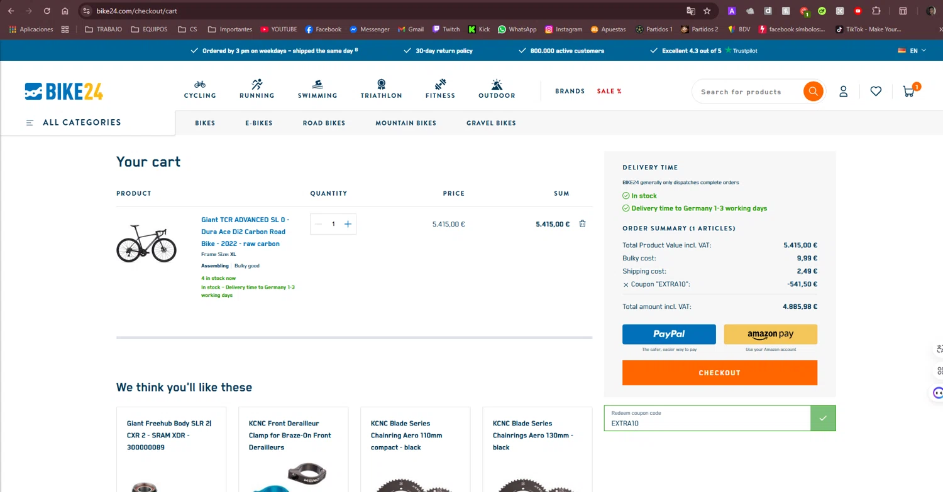943x492 pixels.
Task: Pay with the PayPal button
Action: coord(669,334)
